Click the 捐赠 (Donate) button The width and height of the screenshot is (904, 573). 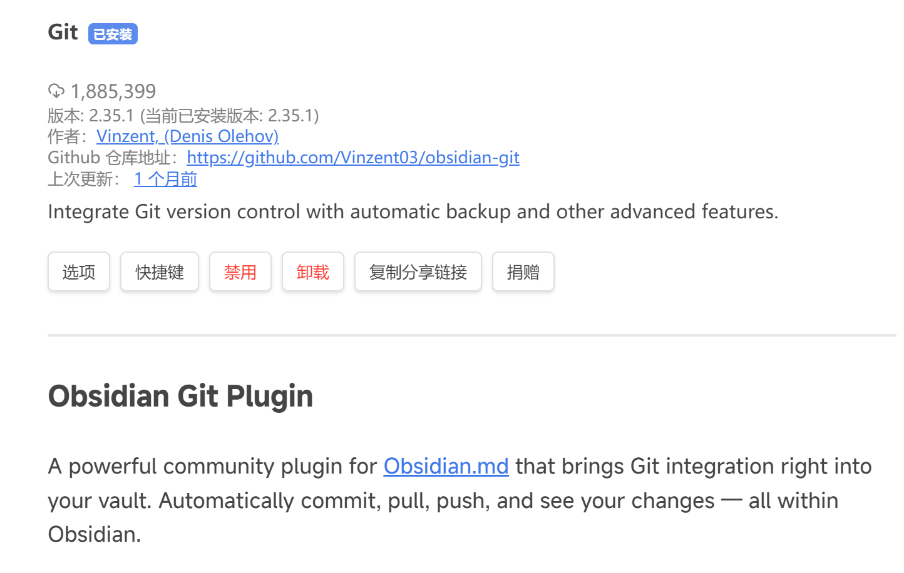(x=523, y=272)
